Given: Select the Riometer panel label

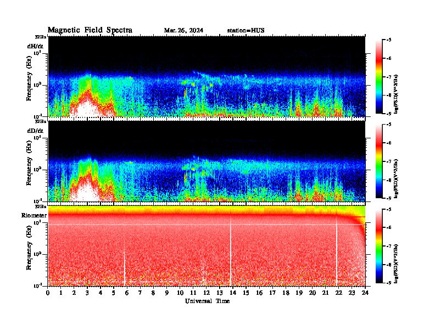Looking at the screenshot, I should (34, 215).
